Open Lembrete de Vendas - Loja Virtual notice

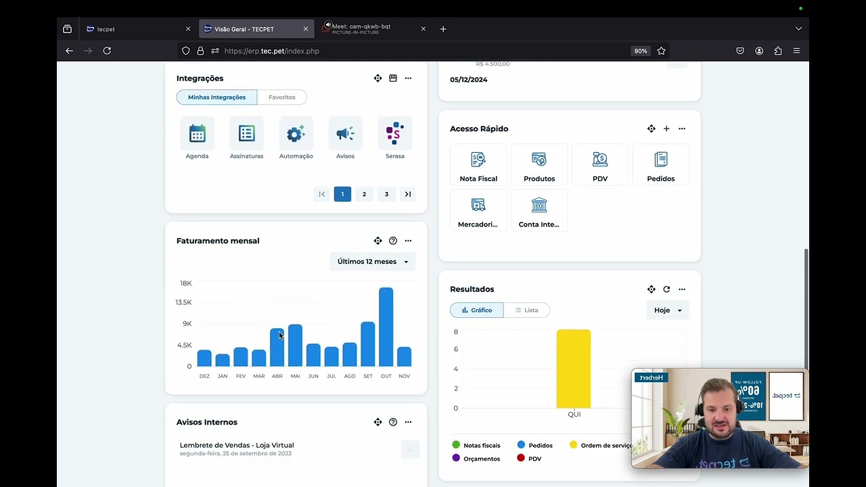point(237,445)
